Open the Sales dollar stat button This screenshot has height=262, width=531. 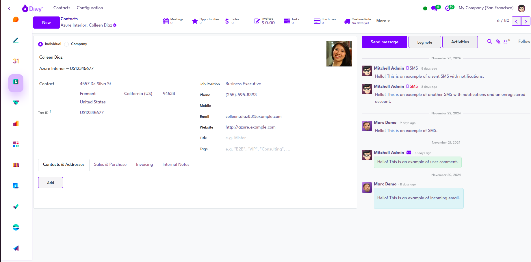click(232, 21)
